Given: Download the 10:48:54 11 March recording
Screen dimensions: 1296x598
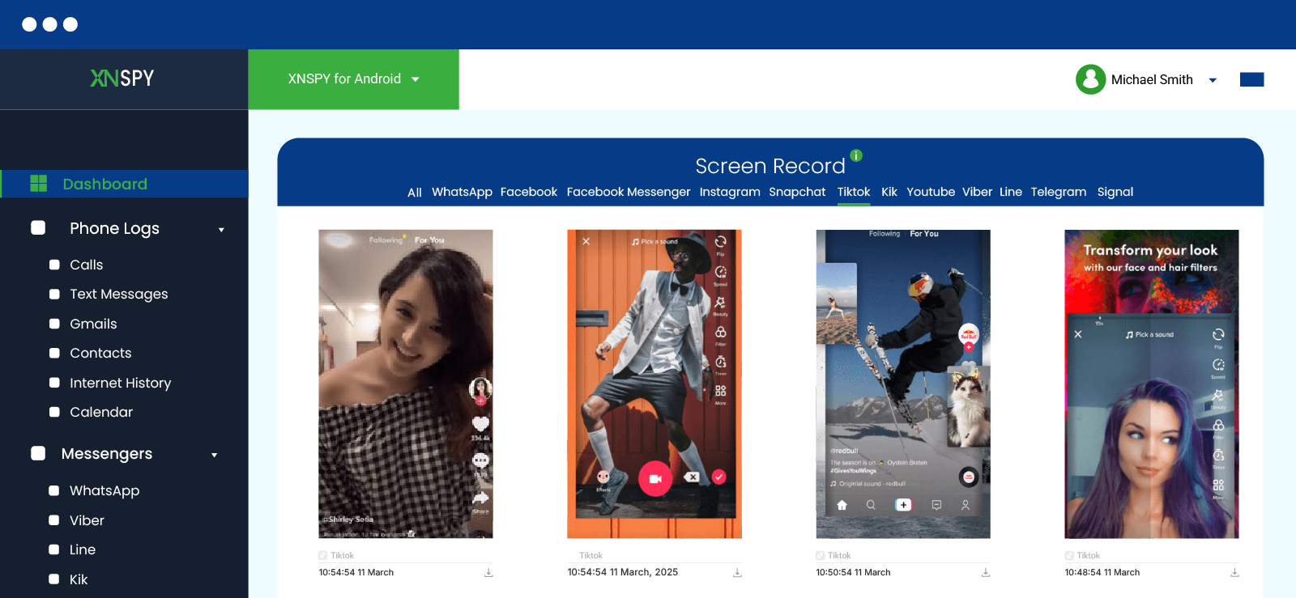Looking at the screenshot, I should tap(1234, 573).
